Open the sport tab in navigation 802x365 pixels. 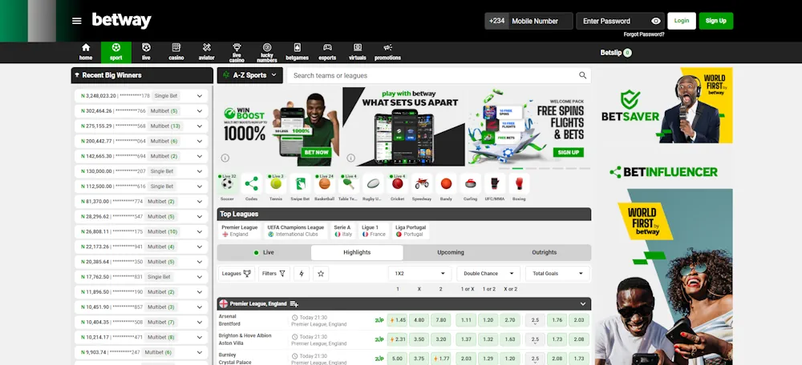[x=116, y=52]
